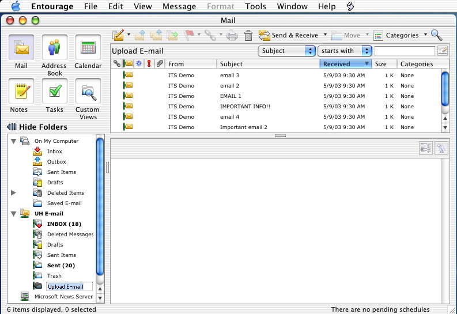The height and width of the screenshot is (314, 457).
Task: Sort by the Size column header
Action: pos(384,64)
